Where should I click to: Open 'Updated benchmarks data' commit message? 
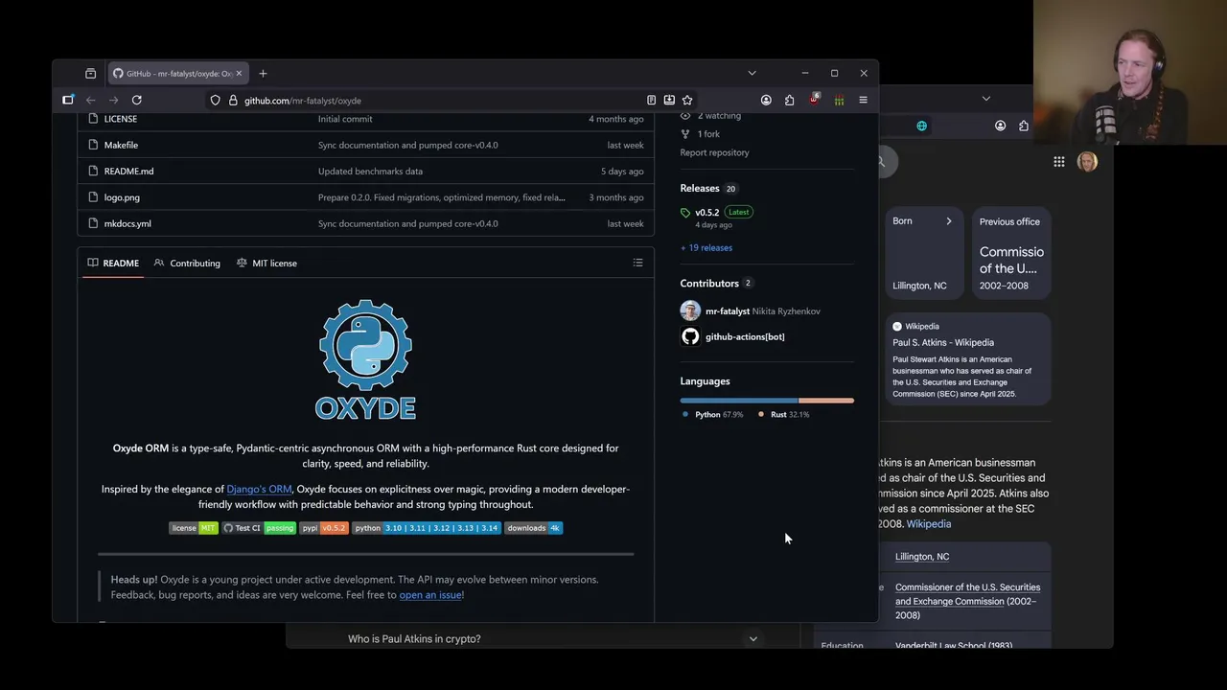pos(370,171)
